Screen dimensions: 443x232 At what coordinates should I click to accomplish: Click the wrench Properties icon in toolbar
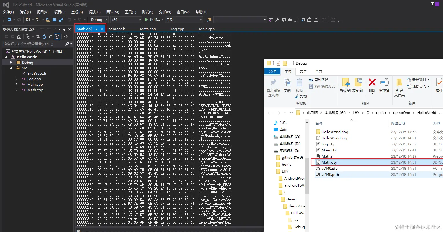point(277,20)
